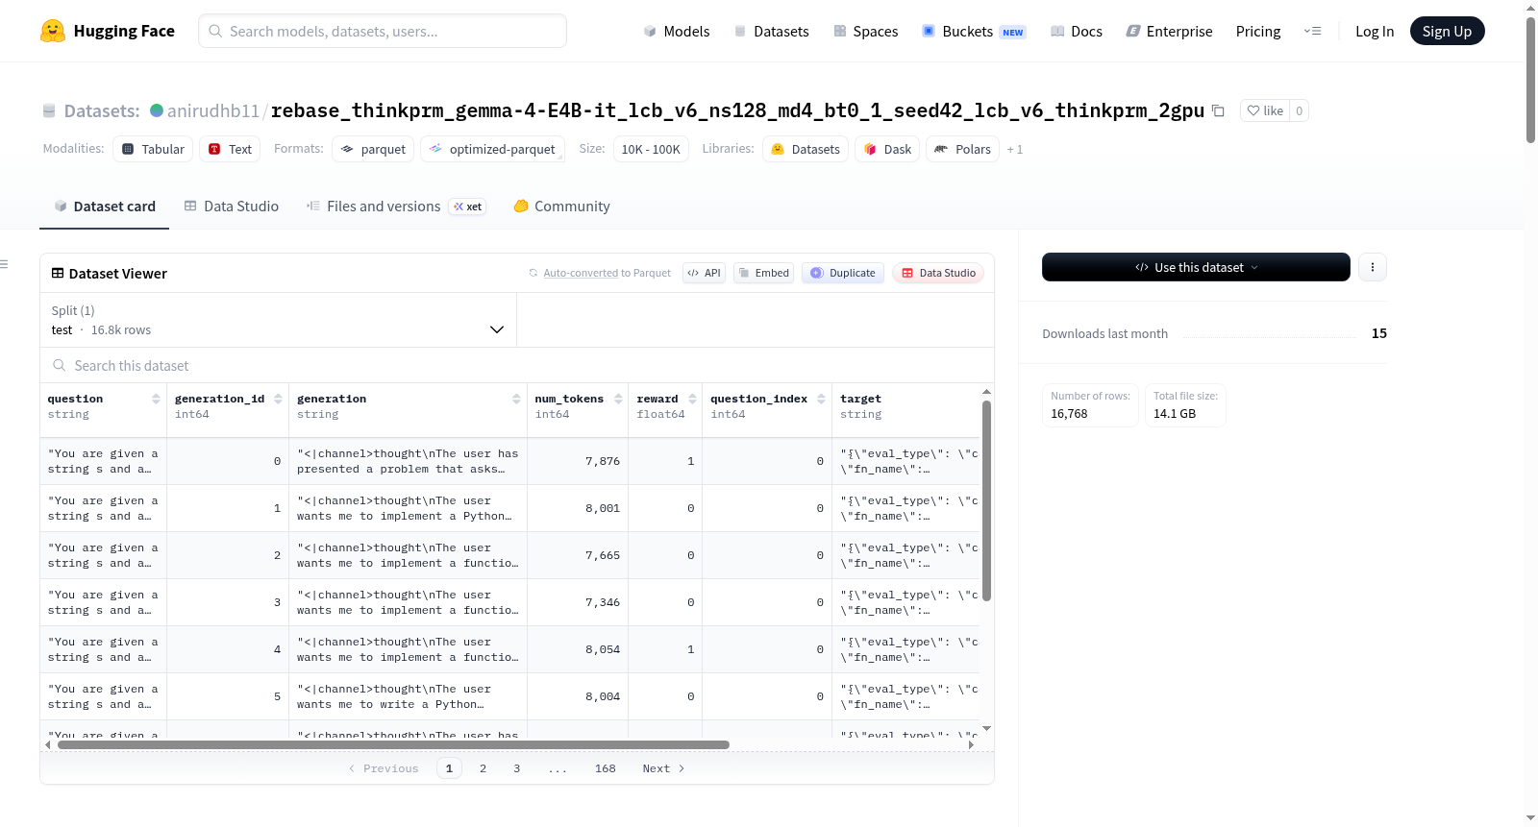The height and width of the screenshot is (827, 1538).
Task: Select the Text modality tag
Action: pos(230,149)
